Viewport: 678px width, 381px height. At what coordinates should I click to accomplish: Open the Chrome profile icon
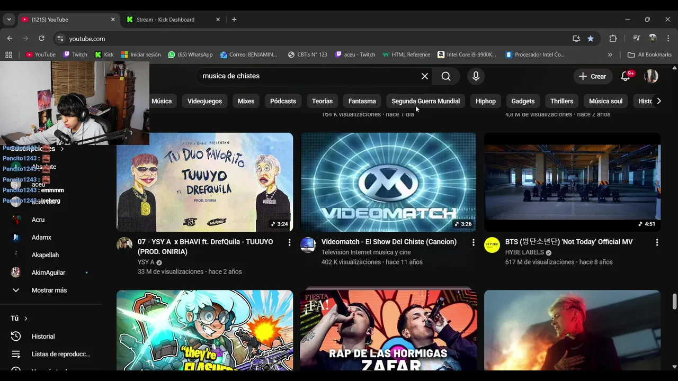(x=653, y=39)
